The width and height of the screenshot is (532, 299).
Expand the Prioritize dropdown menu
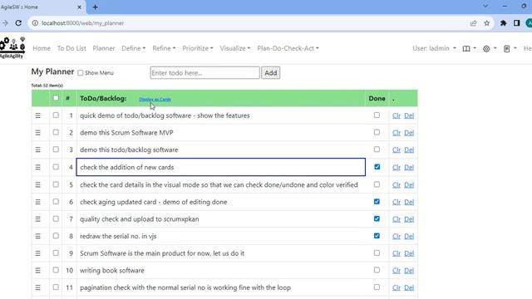198,48
